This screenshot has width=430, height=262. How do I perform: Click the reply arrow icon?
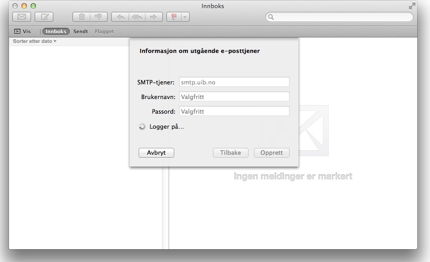(120, 17)
